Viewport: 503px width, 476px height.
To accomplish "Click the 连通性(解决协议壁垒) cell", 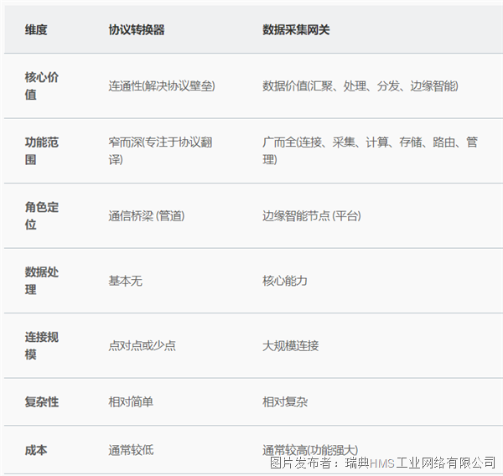I will pyautogui.click(x=162, y=86).
